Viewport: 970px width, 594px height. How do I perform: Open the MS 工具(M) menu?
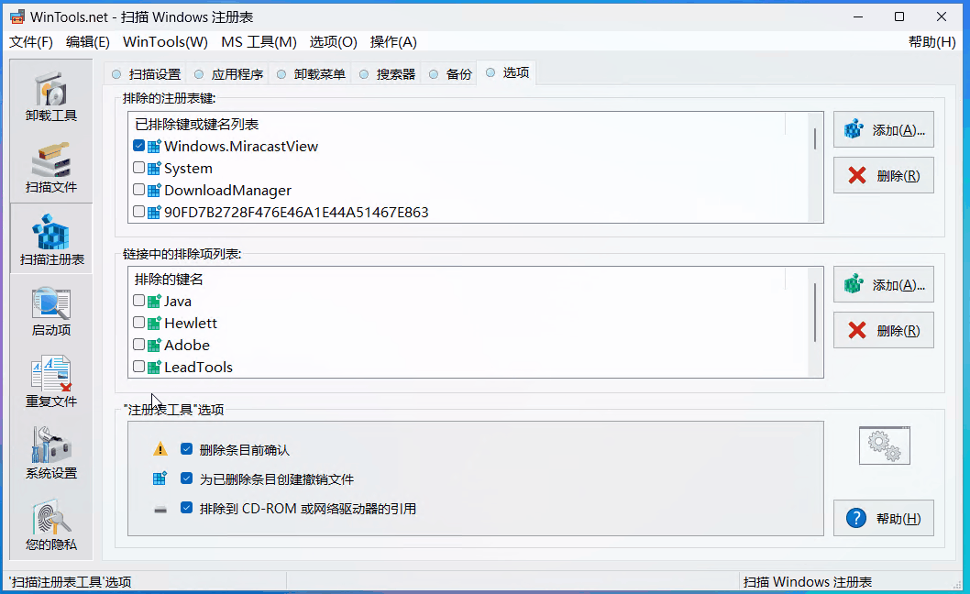pyautogui.click(x=259, y=42)
